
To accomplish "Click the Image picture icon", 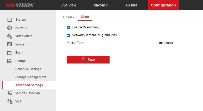I will pos(10,44).
